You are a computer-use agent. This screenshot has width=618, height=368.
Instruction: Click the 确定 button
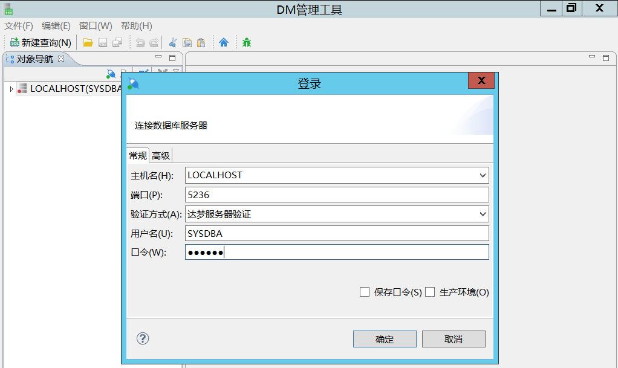[385, 339]
